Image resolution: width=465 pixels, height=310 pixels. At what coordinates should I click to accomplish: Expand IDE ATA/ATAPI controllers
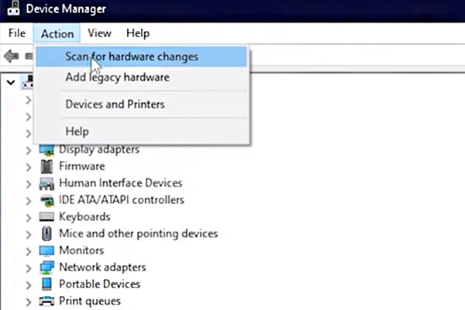pyautogui.click(x=29, y=201)
